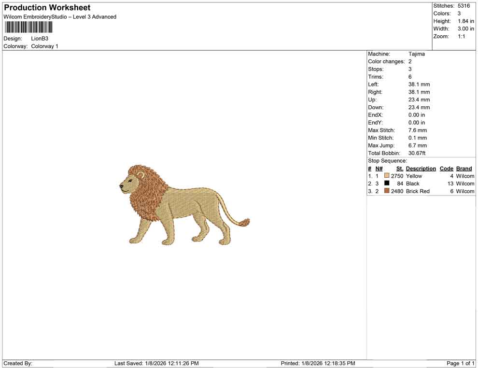Click the Zoom 1:1 value
Image resolution: width=478 pixels, height=368 pixels.
click(x=461, y=36)
